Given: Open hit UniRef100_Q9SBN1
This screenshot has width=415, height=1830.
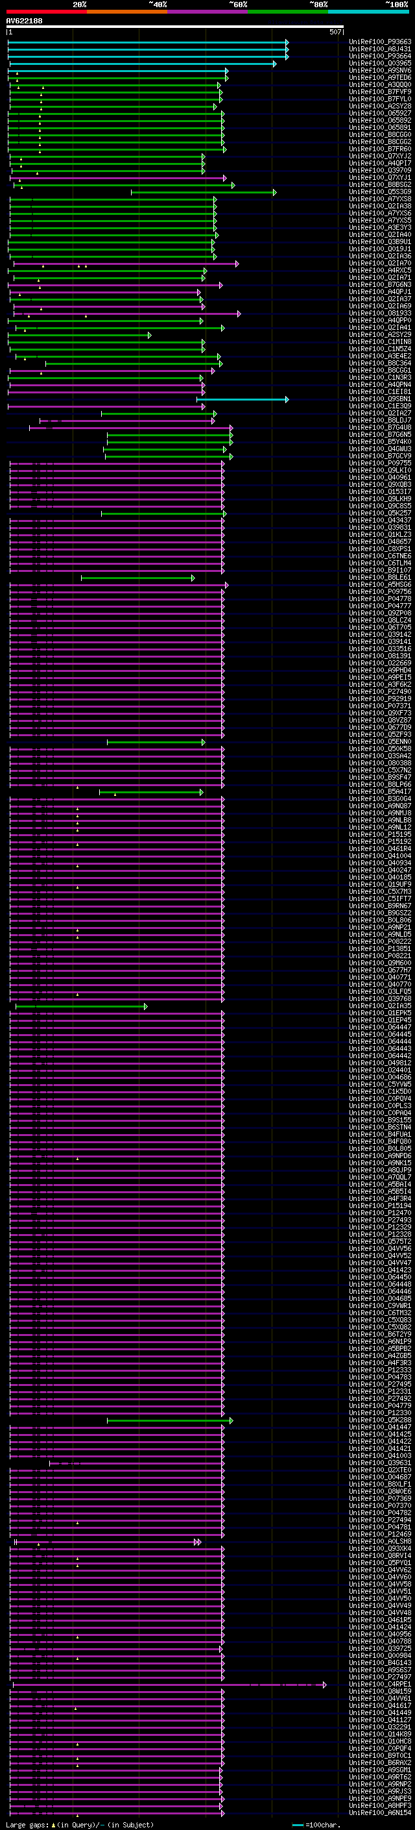Looking at the screenshot, I should [x=380, y=399].
